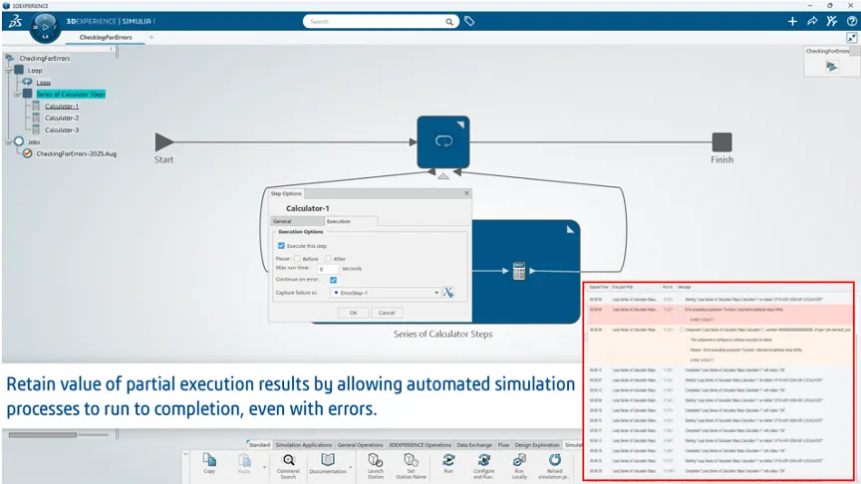The width and height of the screenshot is (861, 484).
Task: Add a new tab with the plus button
Action: point(151,37)
